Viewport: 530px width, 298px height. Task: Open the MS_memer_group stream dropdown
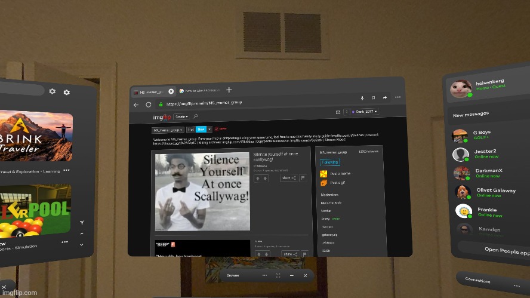pyautogui.click(x=168, y=130)
